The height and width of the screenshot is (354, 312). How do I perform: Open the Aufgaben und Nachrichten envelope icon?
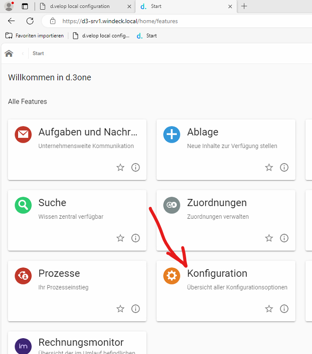(x=23, y=134)
